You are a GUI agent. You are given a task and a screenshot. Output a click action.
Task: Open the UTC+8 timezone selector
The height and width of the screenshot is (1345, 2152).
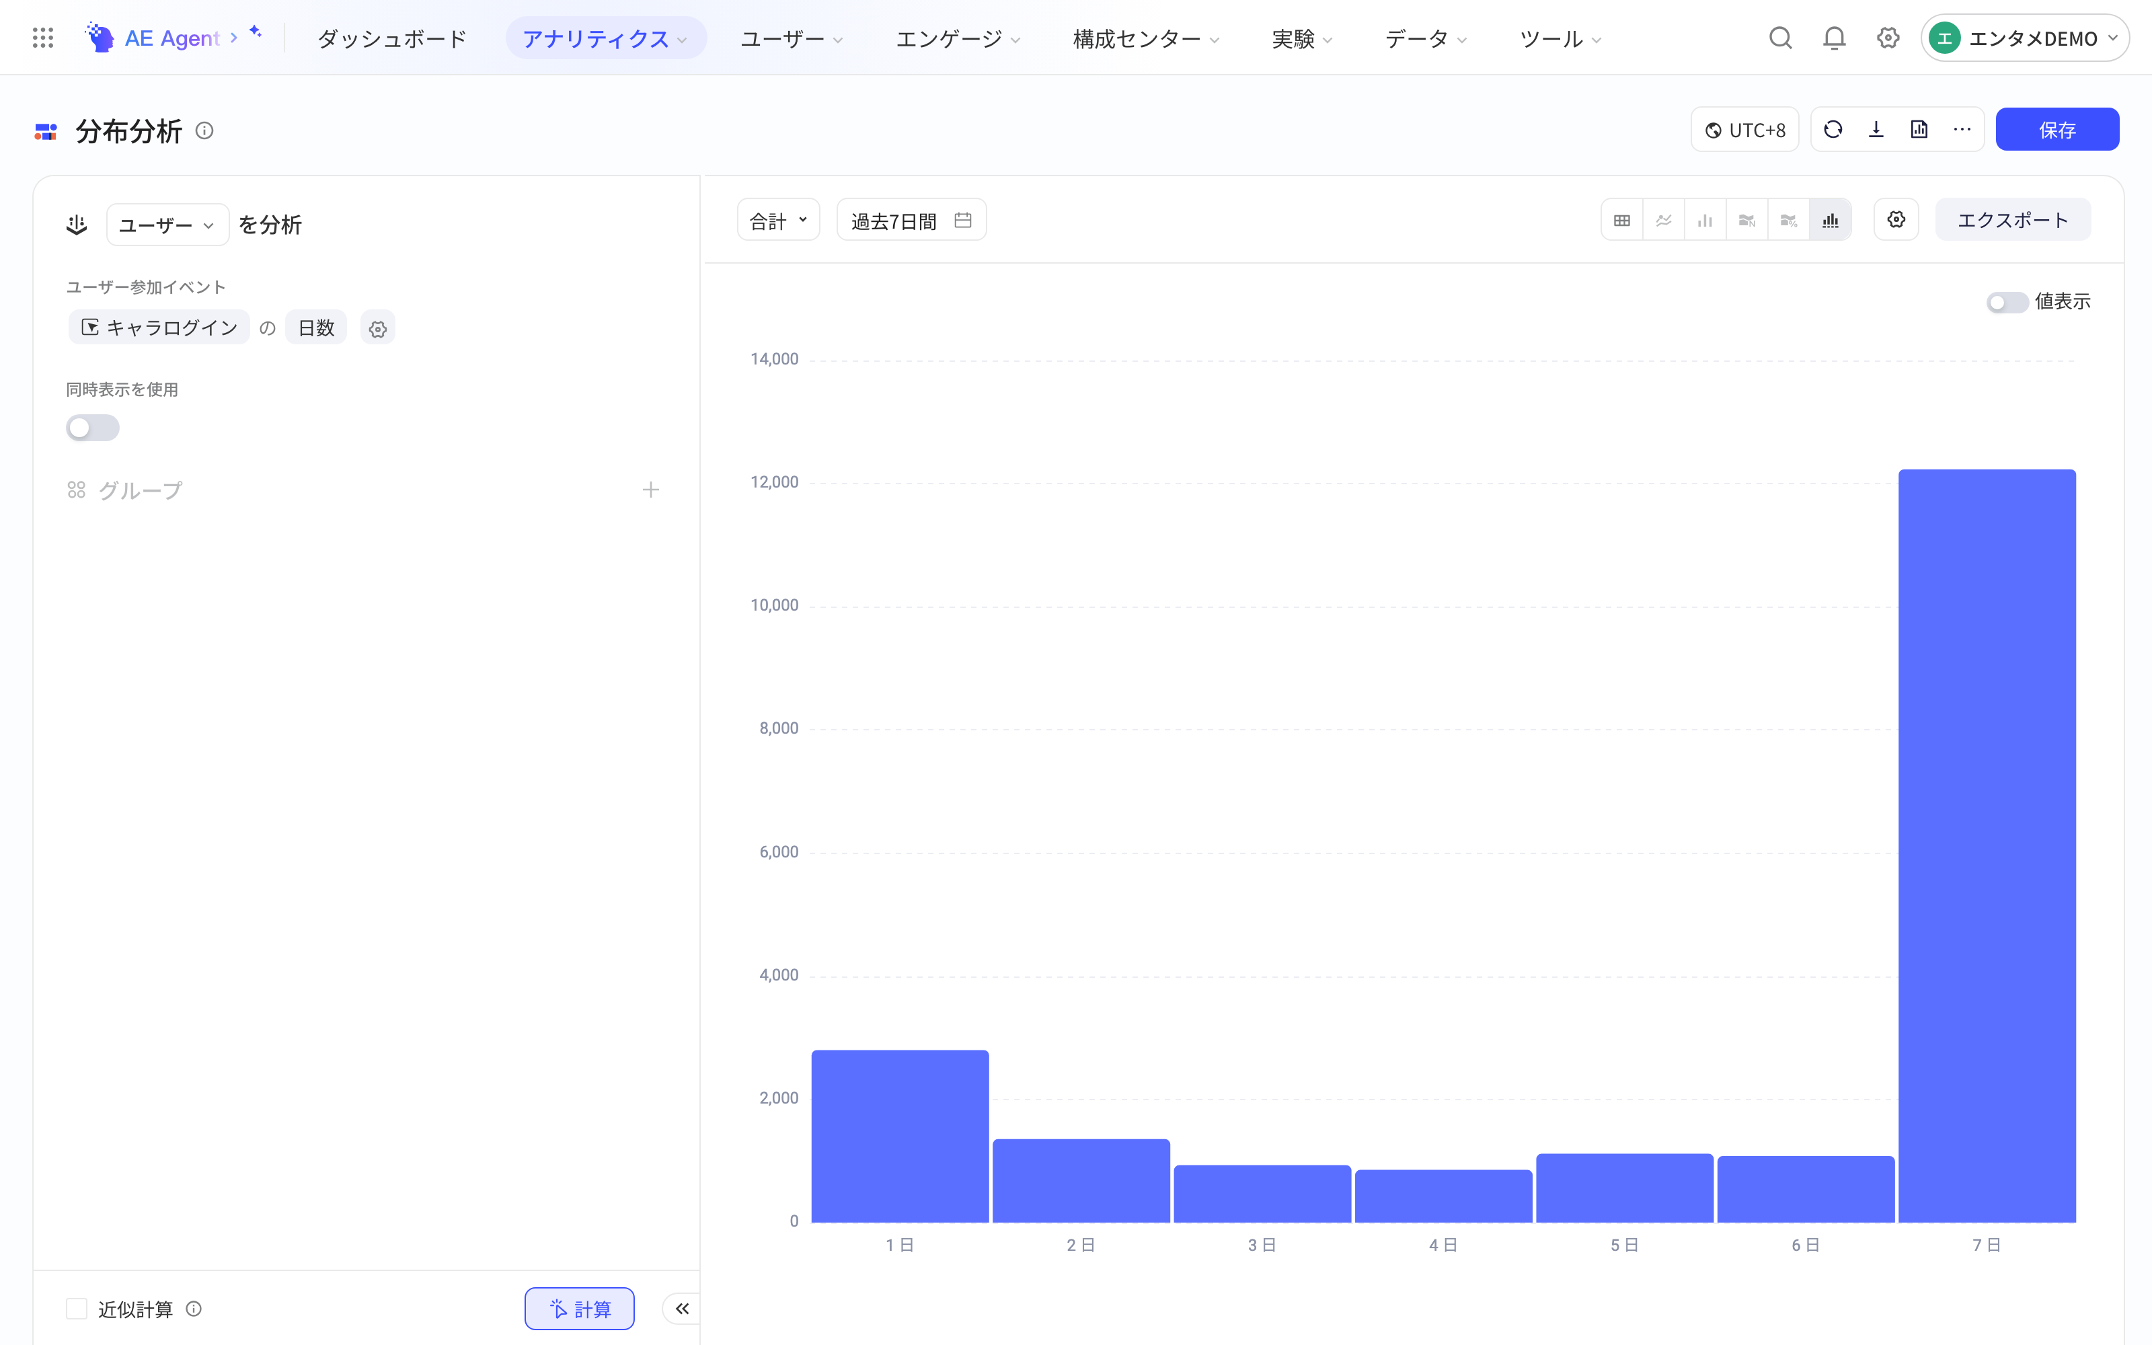pos(1744,130)
